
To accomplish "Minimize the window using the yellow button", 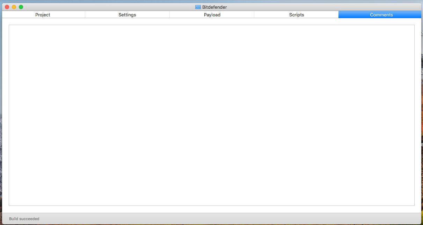I will [14, 7].
